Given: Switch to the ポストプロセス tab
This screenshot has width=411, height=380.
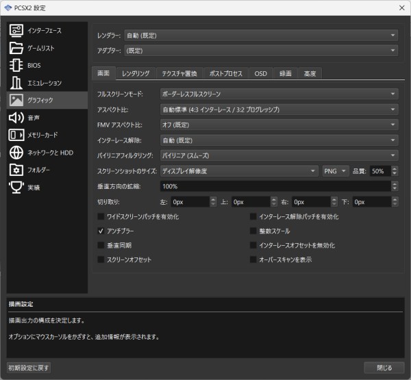Looking at the screenshot, I should [x=226, y=74].
